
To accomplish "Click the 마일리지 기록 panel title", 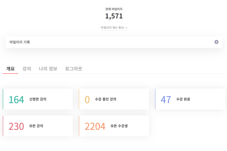I will (x=20, y=42).
